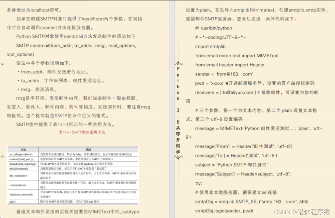Click the '方法' table header
335x218 pixels.
[x=23, y=149]
